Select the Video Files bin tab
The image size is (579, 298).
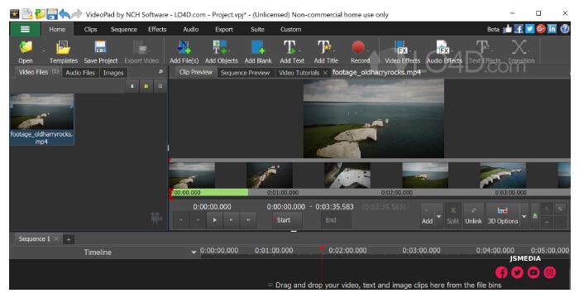[38, 72]
